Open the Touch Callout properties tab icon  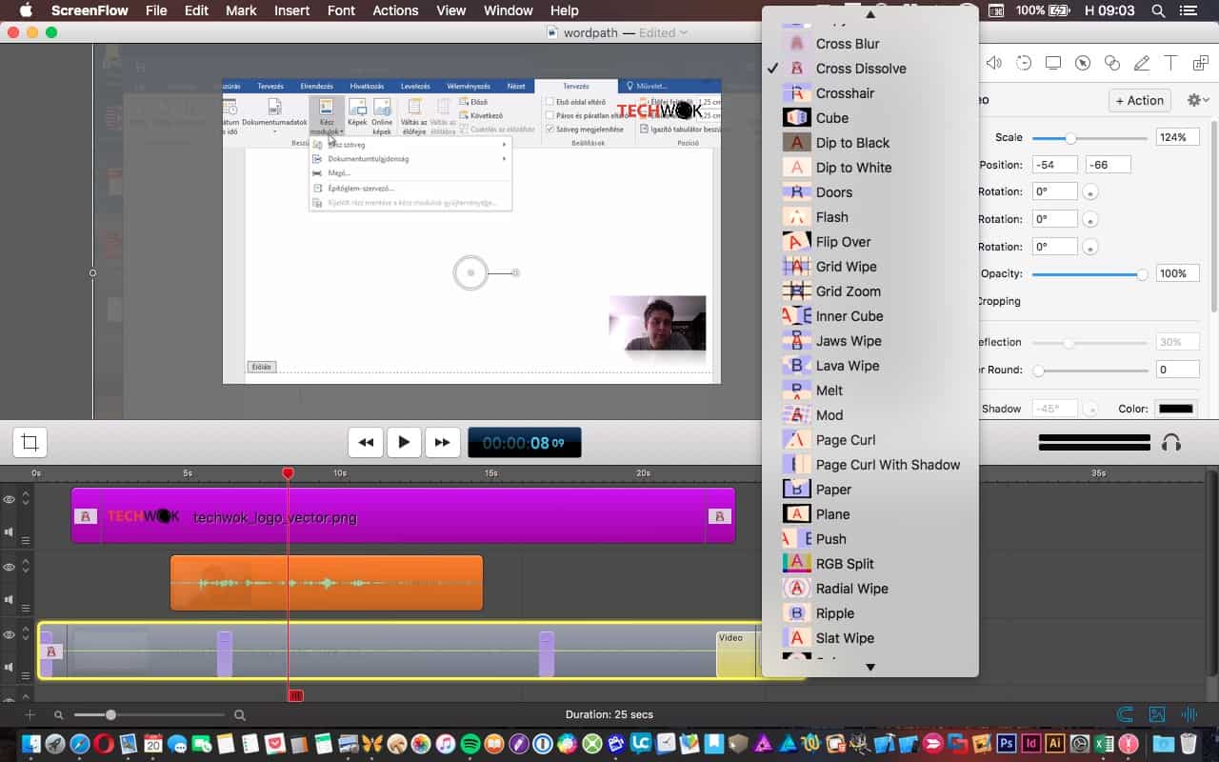click(x=1112, y=63)
